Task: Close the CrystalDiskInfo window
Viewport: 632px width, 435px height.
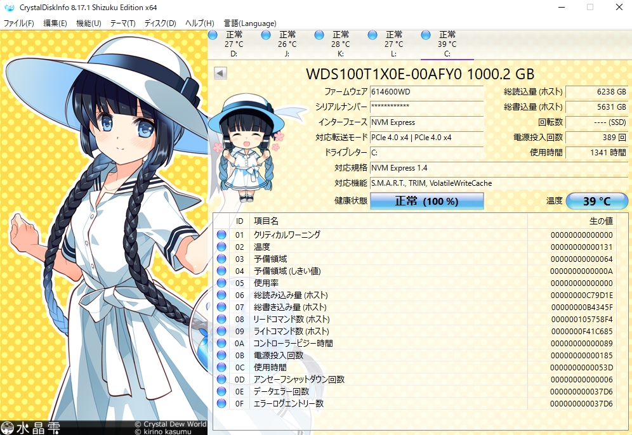Action: pos(619,7)
